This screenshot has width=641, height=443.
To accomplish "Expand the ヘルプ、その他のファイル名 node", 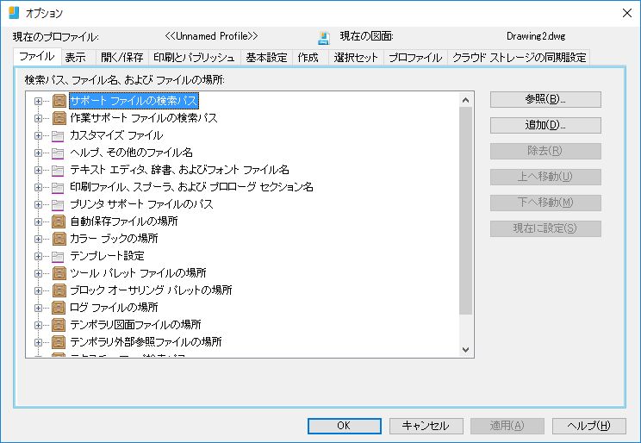I will (x=38, y=153).
